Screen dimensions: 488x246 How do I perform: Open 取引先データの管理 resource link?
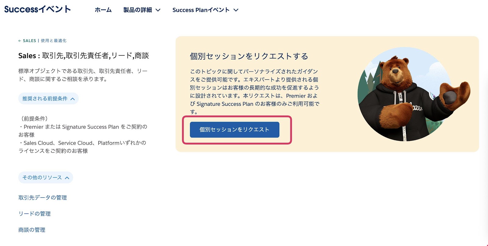pos(43,198)
